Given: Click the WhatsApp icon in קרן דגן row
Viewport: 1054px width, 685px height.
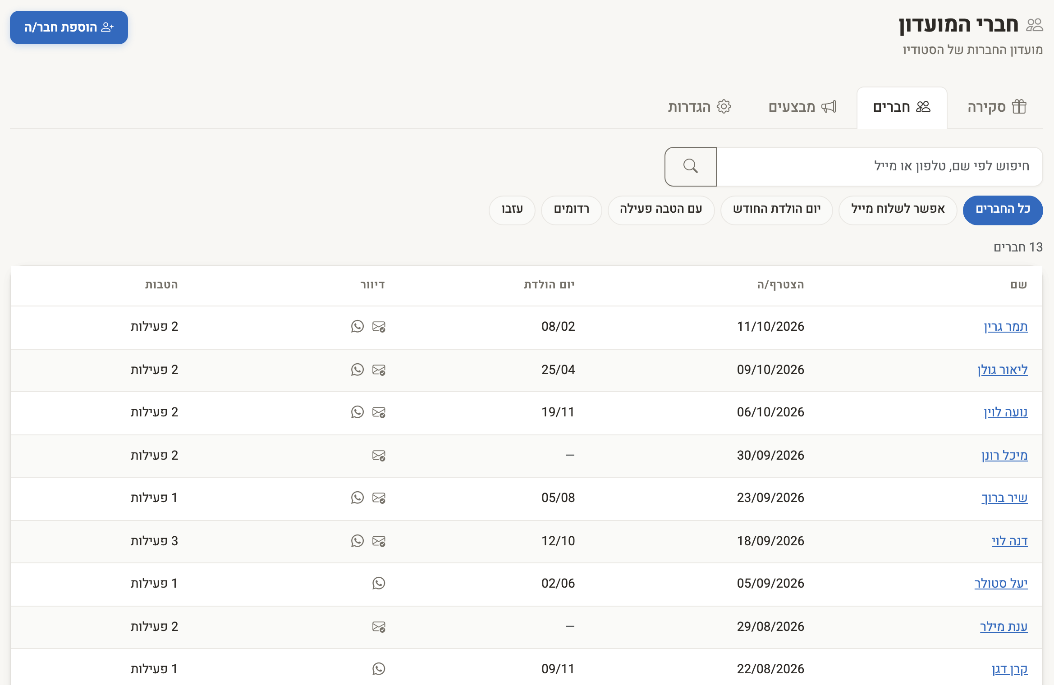Looking at the screenshot, I should [x=379, y=669].
